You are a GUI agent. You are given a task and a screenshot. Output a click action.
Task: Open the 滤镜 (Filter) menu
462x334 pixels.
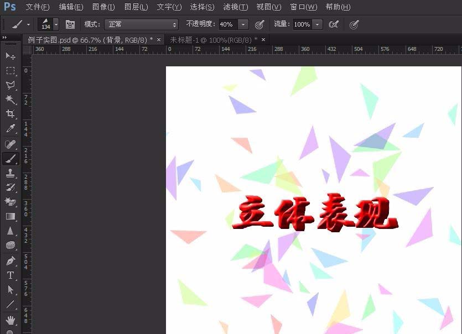pos(235,7)
